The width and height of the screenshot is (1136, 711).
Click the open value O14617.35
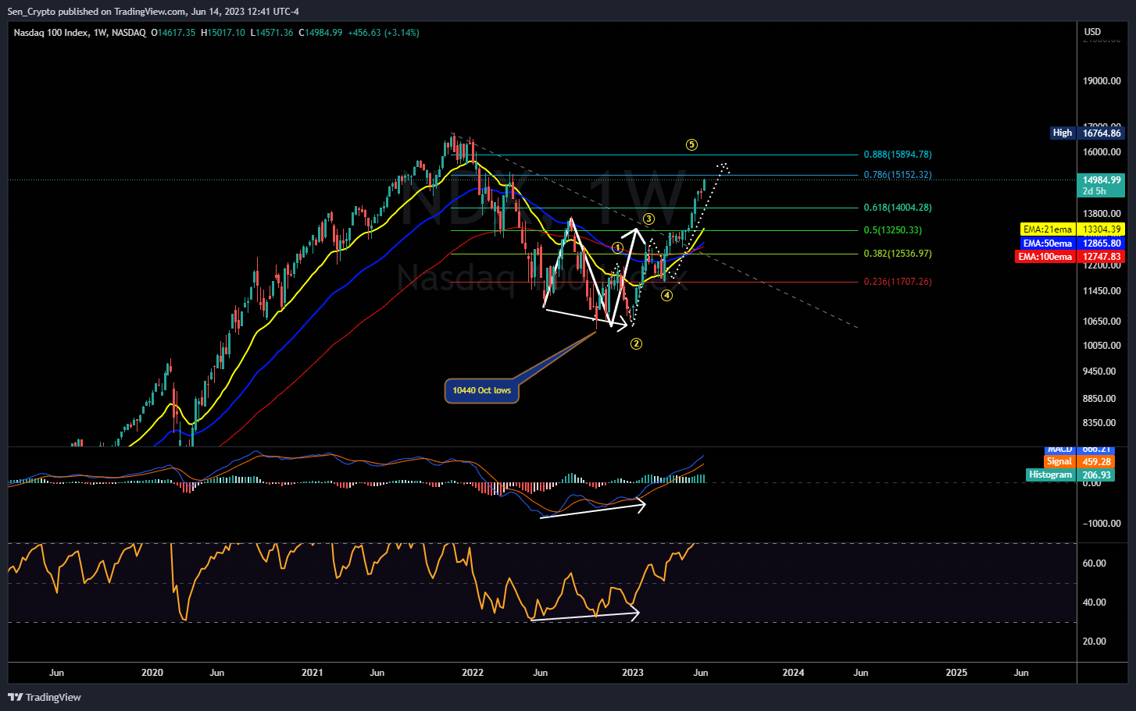(173, 33)
